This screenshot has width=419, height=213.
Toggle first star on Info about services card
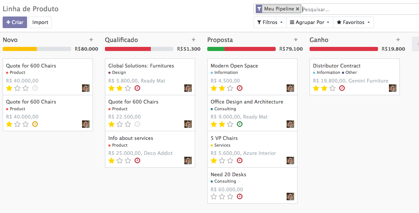tap(111, 160)
